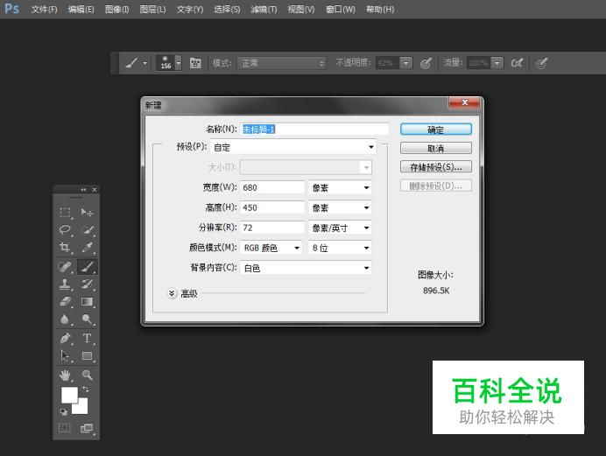Select the Lasso tool

(65, 230)
